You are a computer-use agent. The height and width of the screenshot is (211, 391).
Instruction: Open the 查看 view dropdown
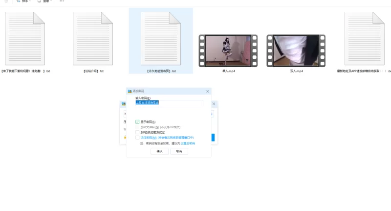(45, 1)
